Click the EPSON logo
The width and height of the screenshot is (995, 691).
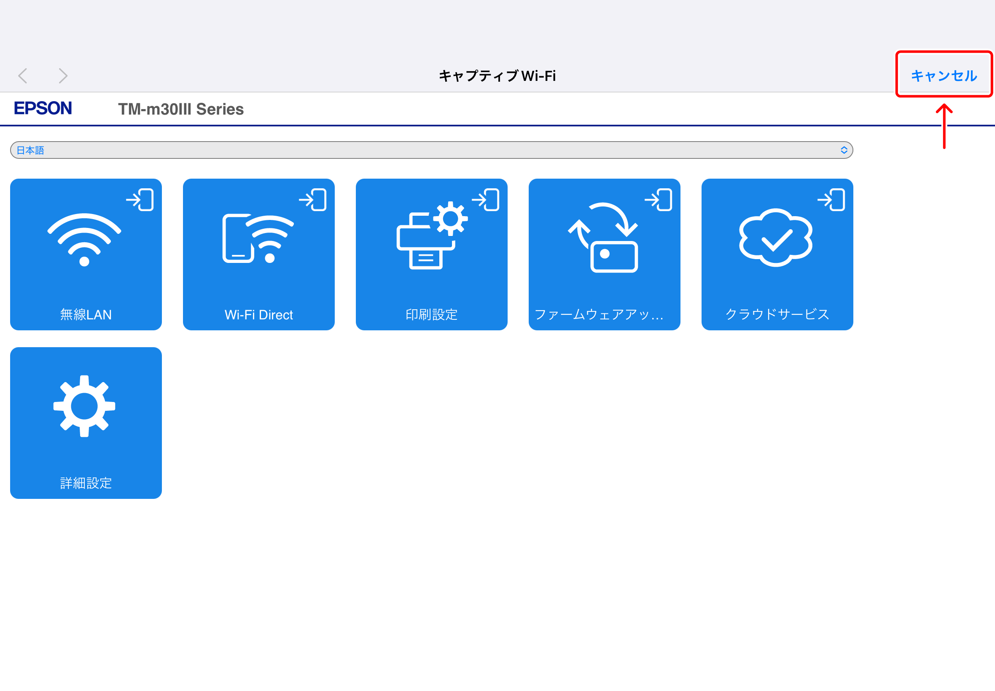pyautogui.click(x=43, y=108)
